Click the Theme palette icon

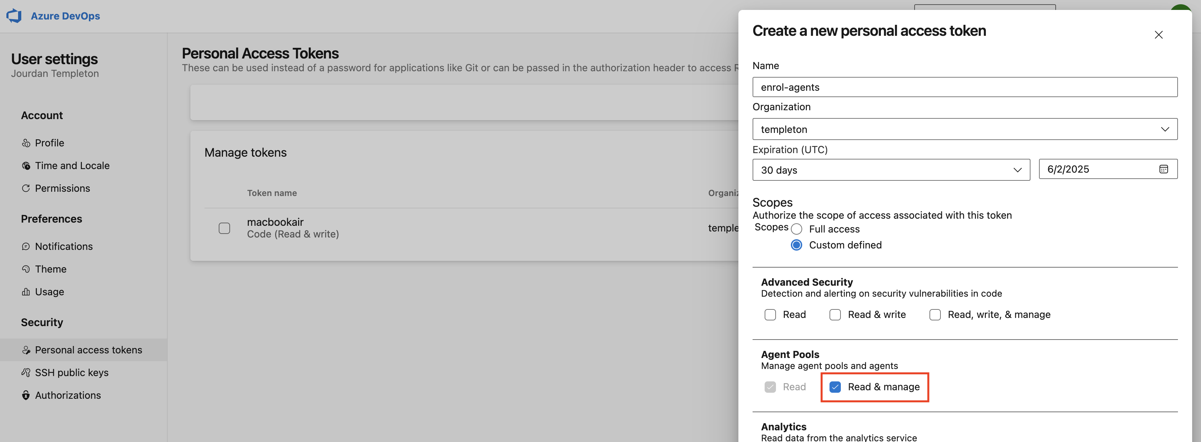26,269
